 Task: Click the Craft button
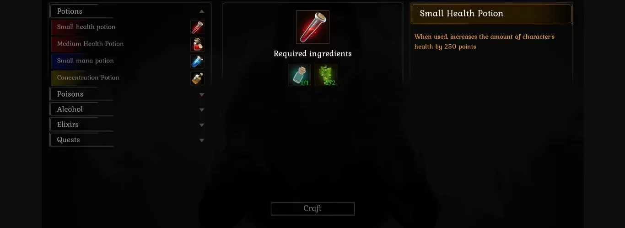(312, 208)
